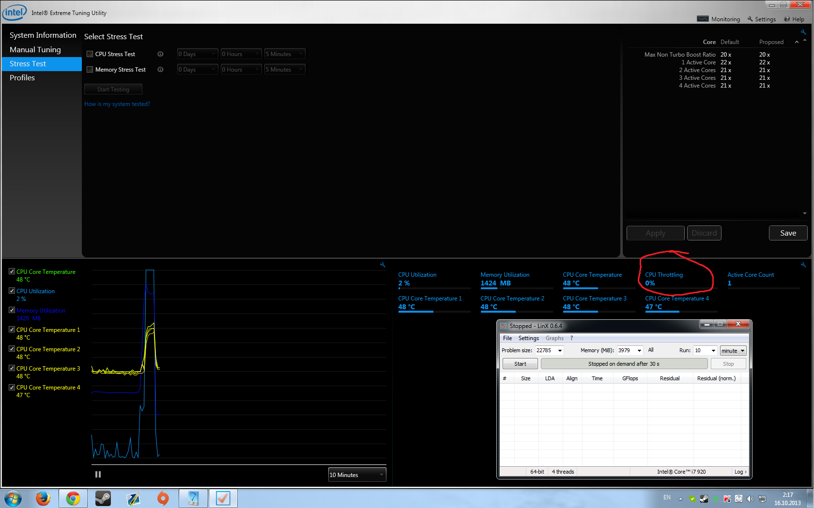
Task: Click the Apply button
Action: [x=656, y=233]
